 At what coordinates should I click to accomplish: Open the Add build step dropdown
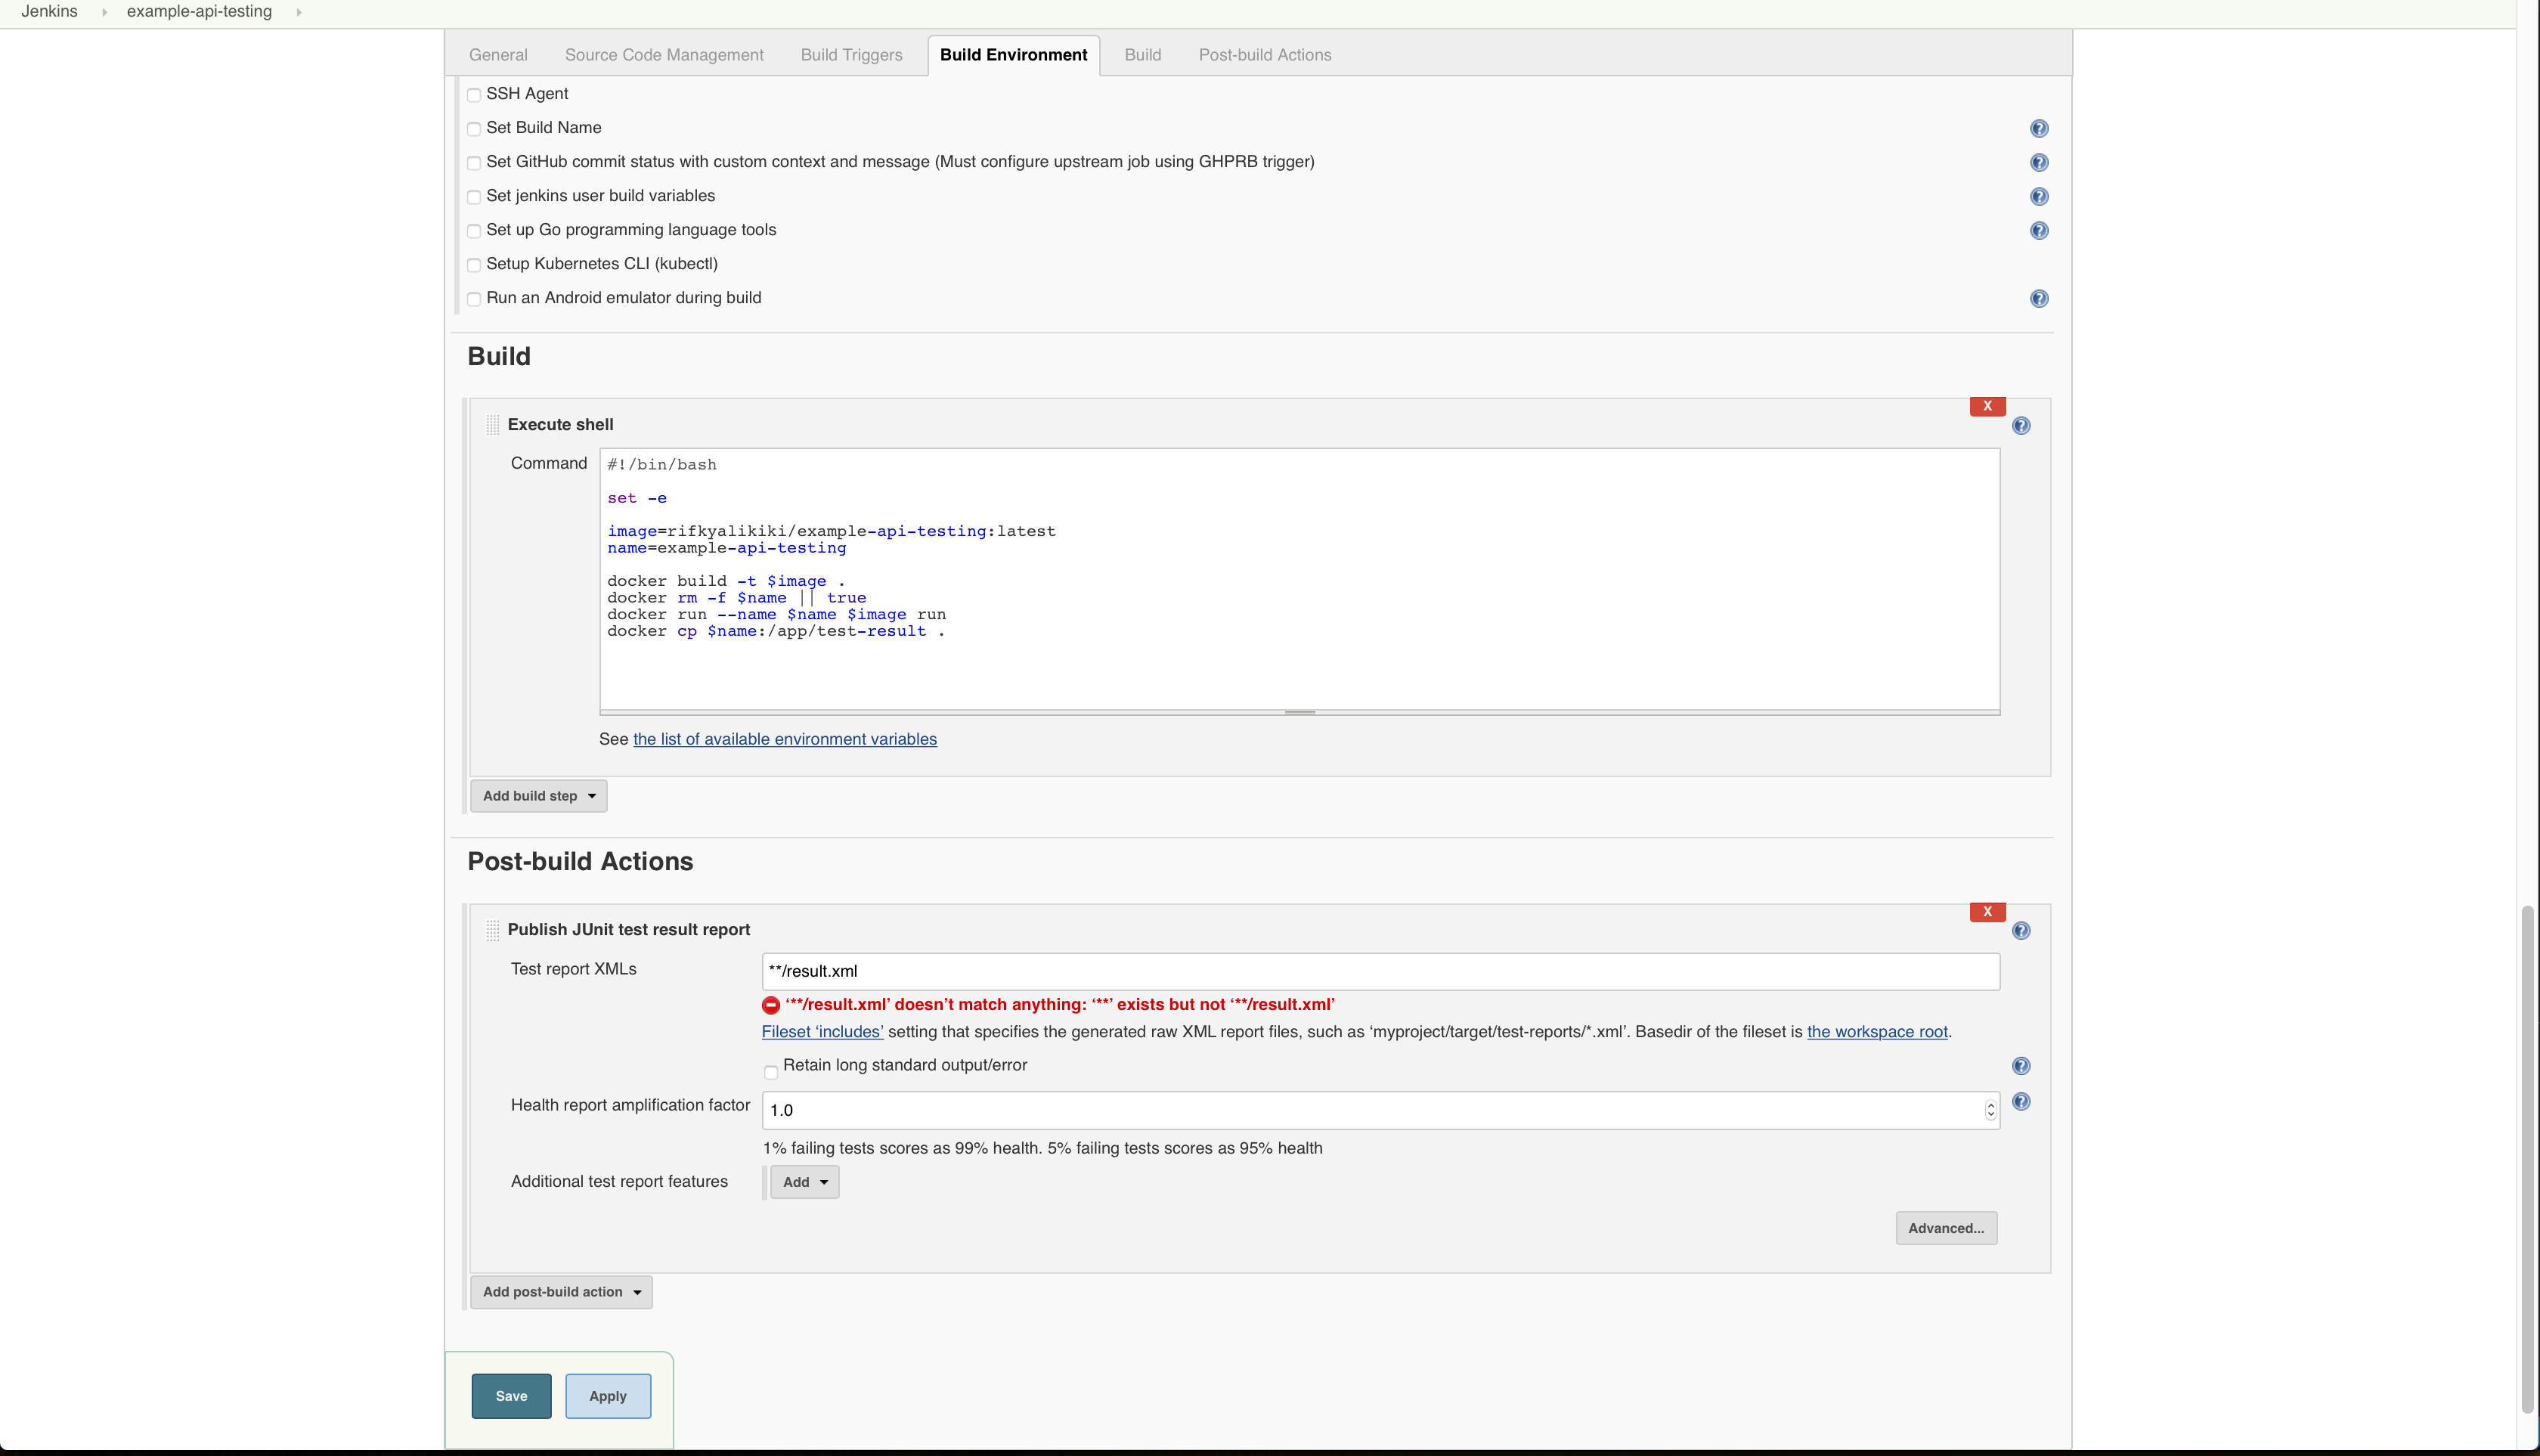tap(539, 796)
